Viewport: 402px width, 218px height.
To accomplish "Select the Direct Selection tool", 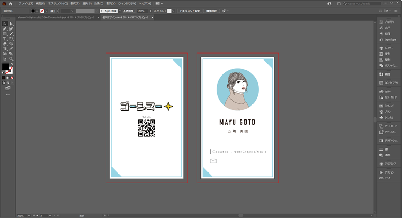I will 11,24.
